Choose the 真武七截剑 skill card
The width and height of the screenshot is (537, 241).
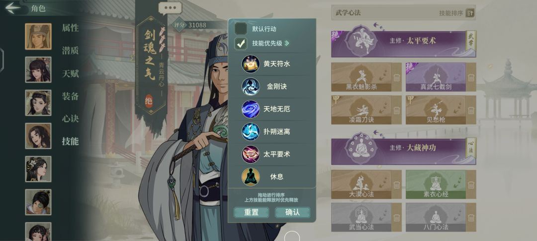(x=436, y=77)
